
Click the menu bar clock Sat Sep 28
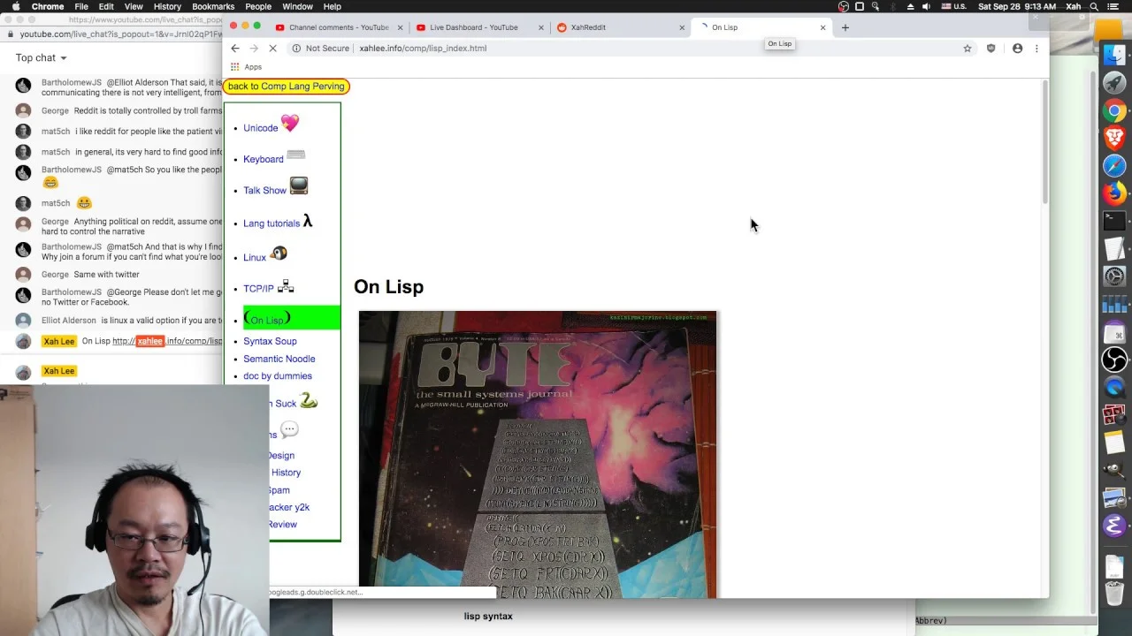1017,6
